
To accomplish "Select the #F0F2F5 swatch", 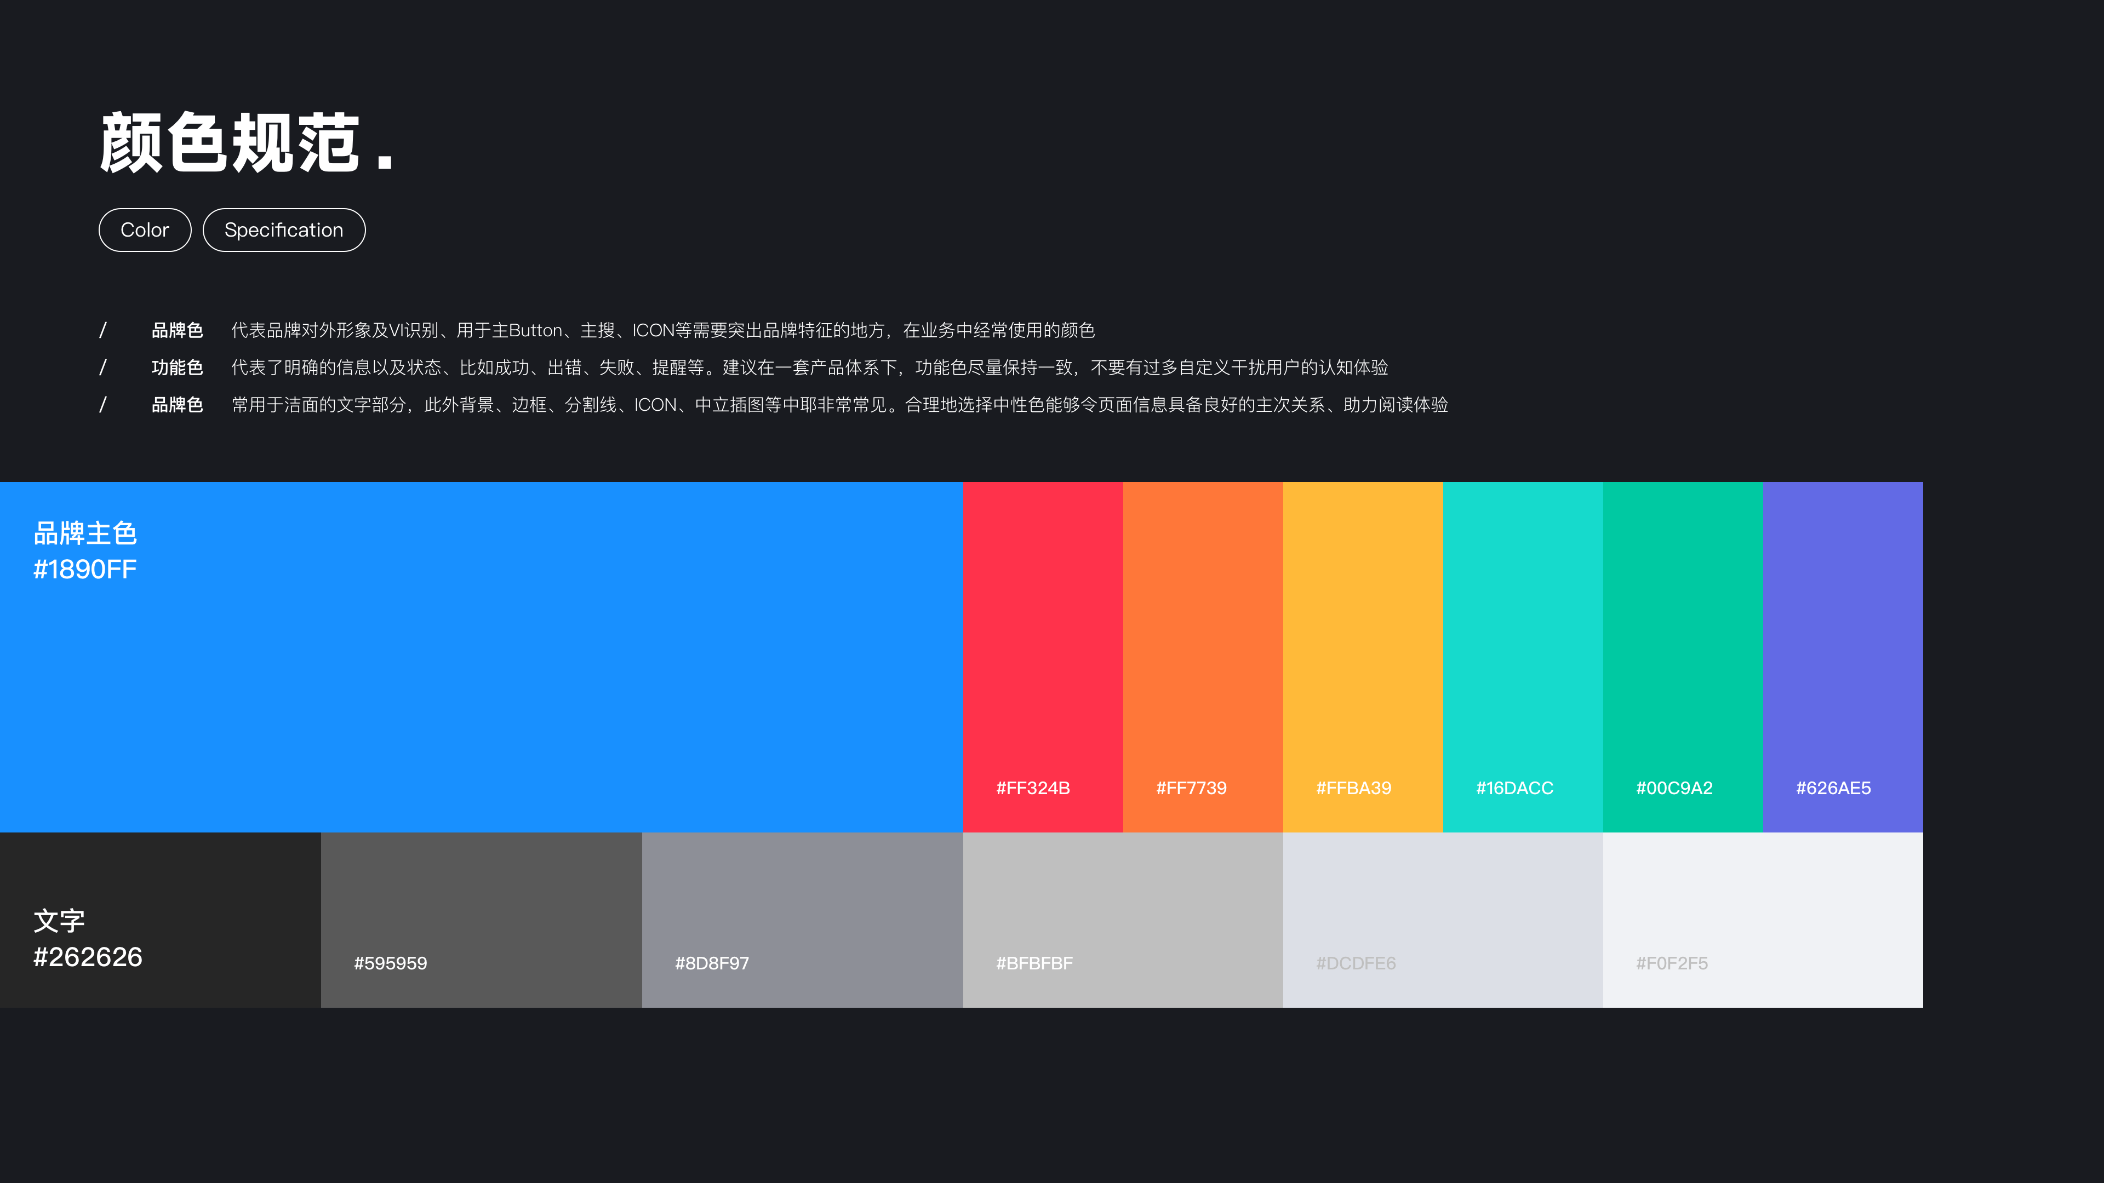I will click(1763, 920).
